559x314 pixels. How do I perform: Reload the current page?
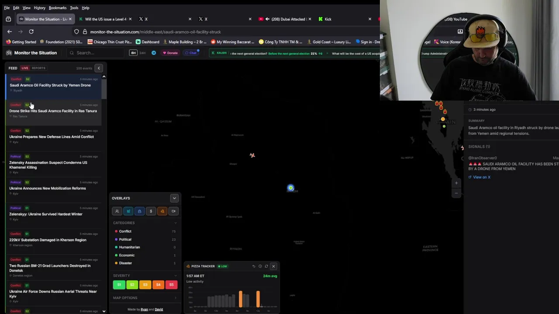pos(31,31)
